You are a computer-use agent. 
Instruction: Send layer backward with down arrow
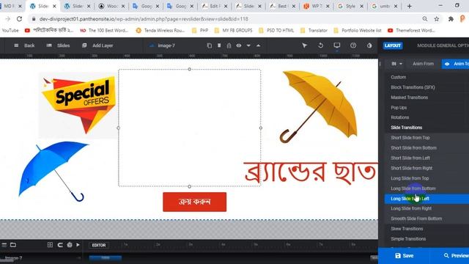[248, 45]
